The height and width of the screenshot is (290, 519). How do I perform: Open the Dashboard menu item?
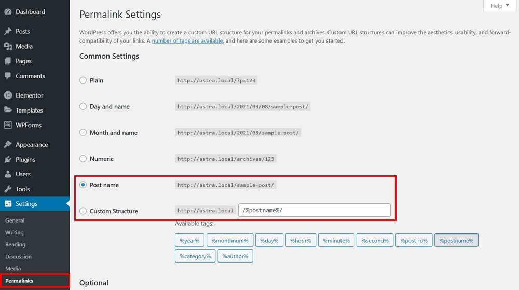(x=30, y=12)
